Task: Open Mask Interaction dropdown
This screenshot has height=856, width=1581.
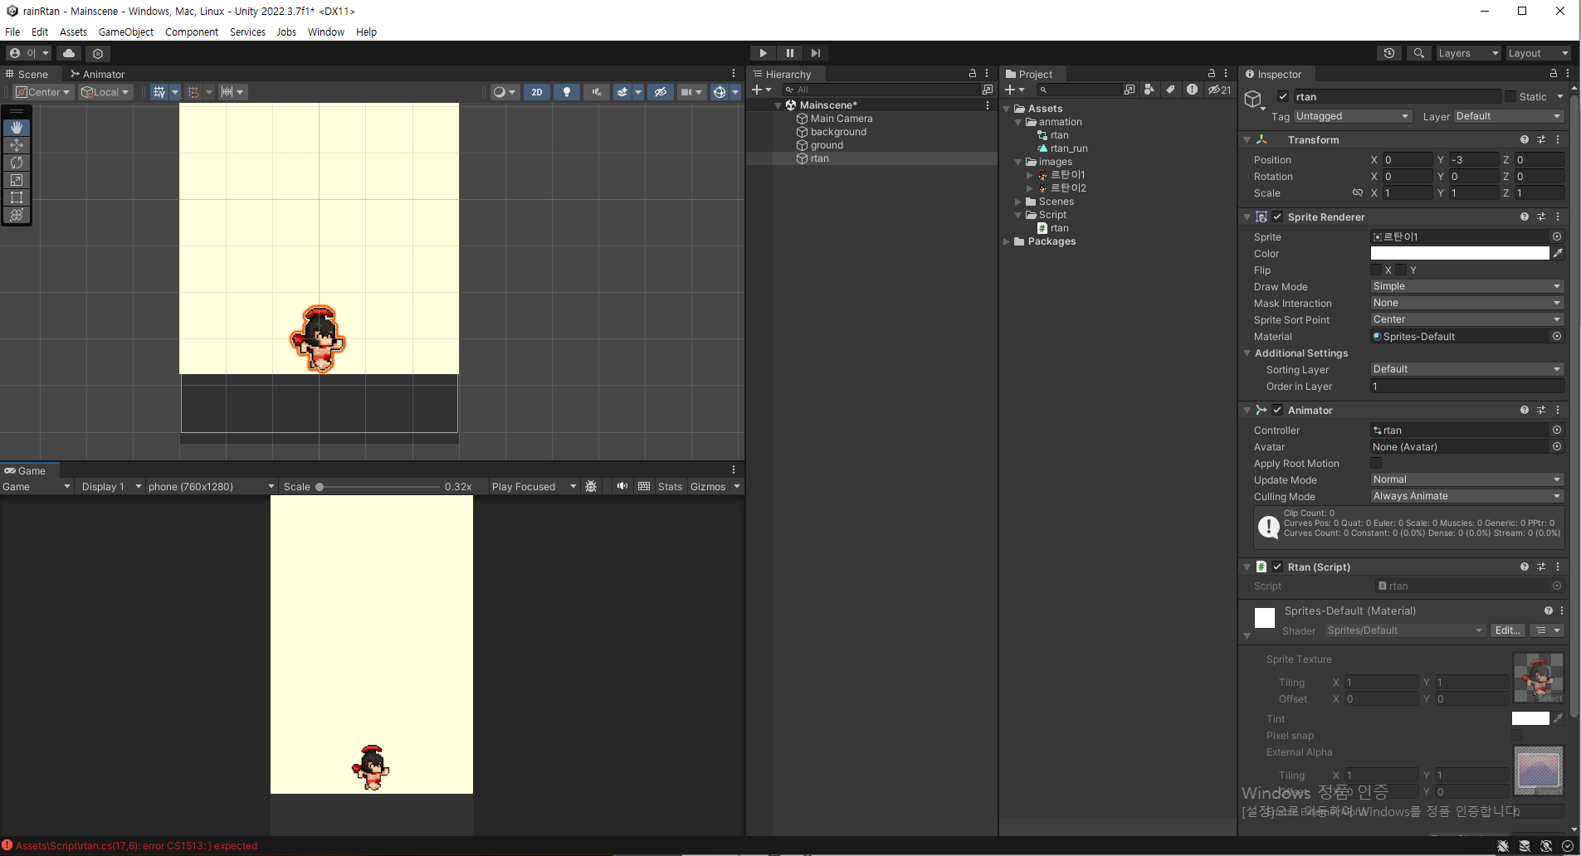Action: 1466,304
